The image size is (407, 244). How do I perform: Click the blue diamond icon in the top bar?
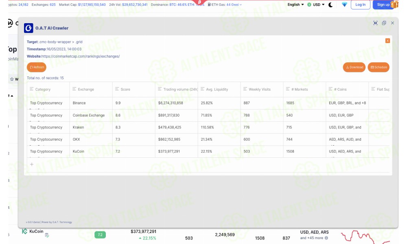[344, 4]
